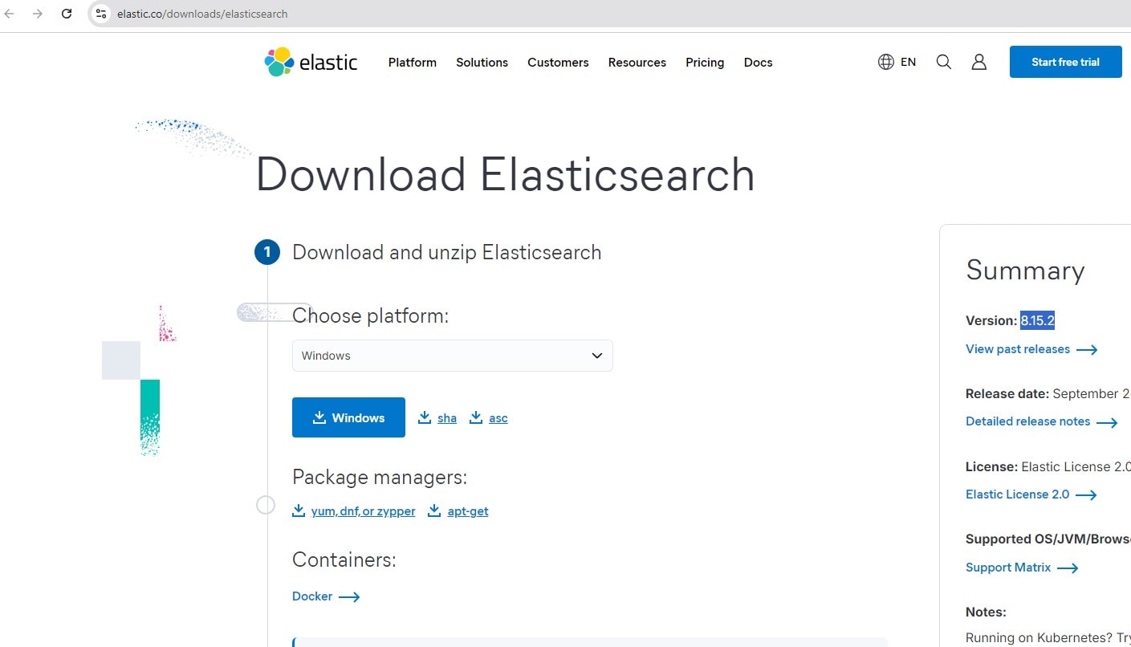Click the Summary heading
The image size is (1131, 647).
pos(1025,271)
